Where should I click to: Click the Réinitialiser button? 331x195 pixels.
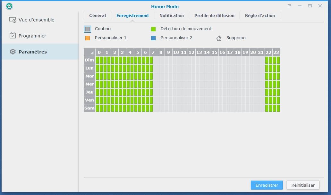click(x=303, y=185)
